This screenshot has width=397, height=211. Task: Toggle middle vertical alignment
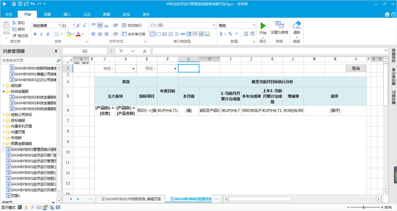(100, 26)
